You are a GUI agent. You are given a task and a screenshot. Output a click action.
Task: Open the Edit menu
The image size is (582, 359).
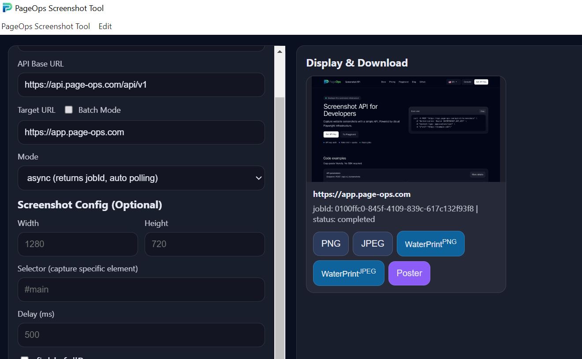point(105,26)
